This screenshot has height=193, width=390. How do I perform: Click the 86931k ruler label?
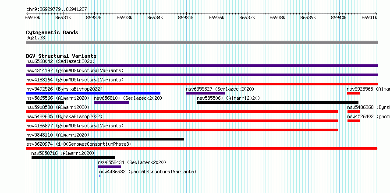pos(63,18)
